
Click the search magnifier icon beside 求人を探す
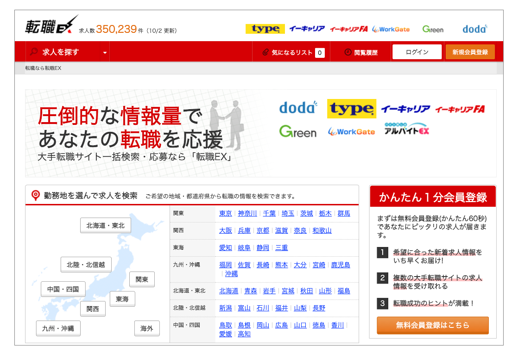(x=34, y=52)
